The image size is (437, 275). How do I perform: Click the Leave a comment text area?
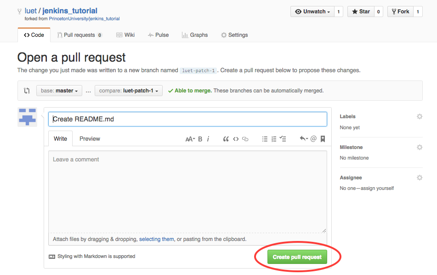point(187,192)
